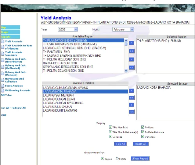Select TH PELITA MELUDAM SDN. BHD region
The height and width of the screenshot is (165, 195).
(83, 59)
